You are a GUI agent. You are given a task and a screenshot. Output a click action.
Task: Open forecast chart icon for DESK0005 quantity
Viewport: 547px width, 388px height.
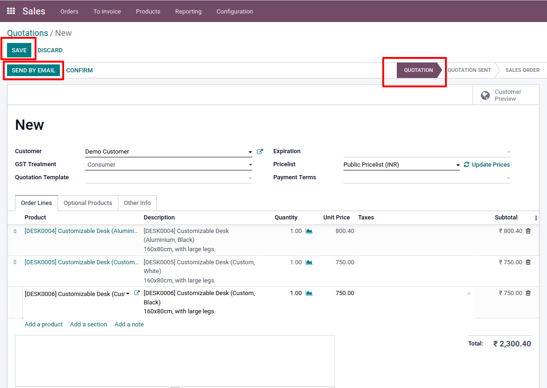pyautogui.click(x=309, y=262)
